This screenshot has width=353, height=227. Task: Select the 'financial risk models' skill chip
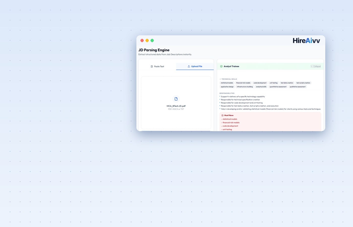[x=243, y=83]
